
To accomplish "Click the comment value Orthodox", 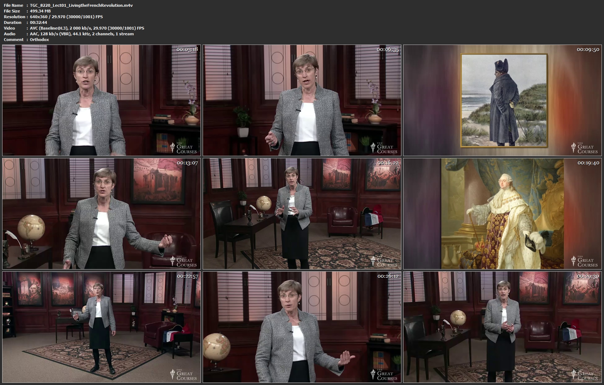I will [40, 40].
